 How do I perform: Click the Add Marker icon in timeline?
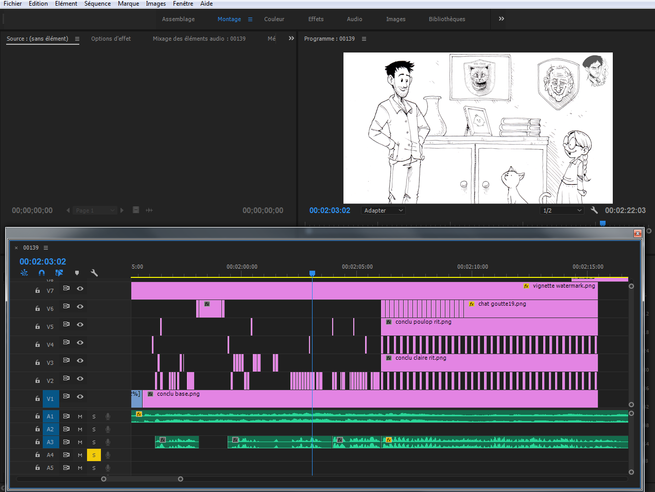(x=77, y=273)
